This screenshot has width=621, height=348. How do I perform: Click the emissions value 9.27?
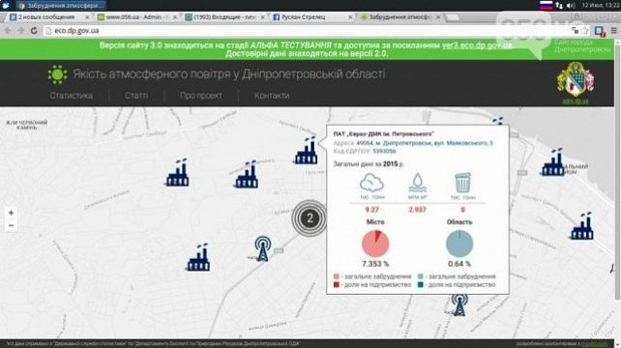point(371,210)
